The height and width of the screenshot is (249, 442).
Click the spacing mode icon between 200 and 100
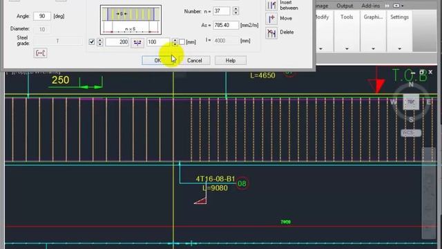pyautogui.click(x=137, y=43)
